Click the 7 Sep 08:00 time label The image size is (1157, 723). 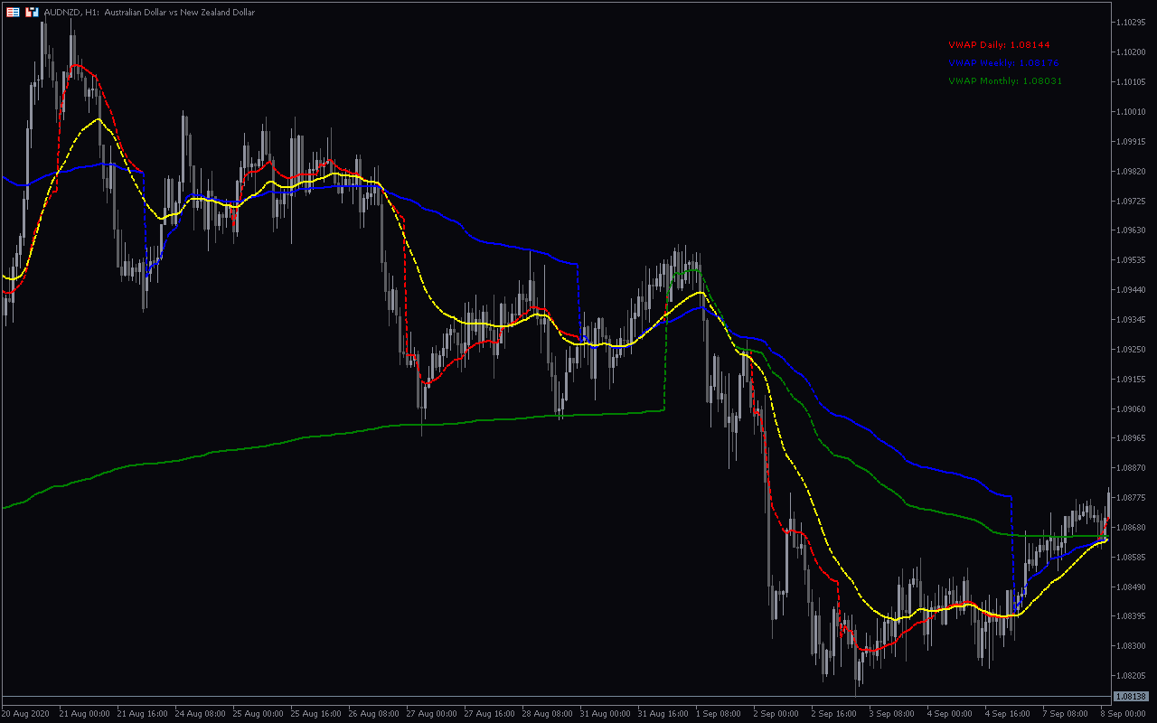(x=1068, y=714)
